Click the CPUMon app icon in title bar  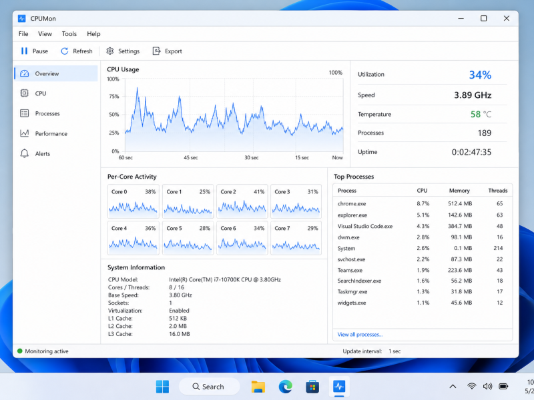(22, 19)
